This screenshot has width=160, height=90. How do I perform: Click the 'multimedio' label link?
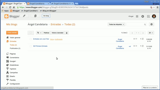tap(58, 39)
